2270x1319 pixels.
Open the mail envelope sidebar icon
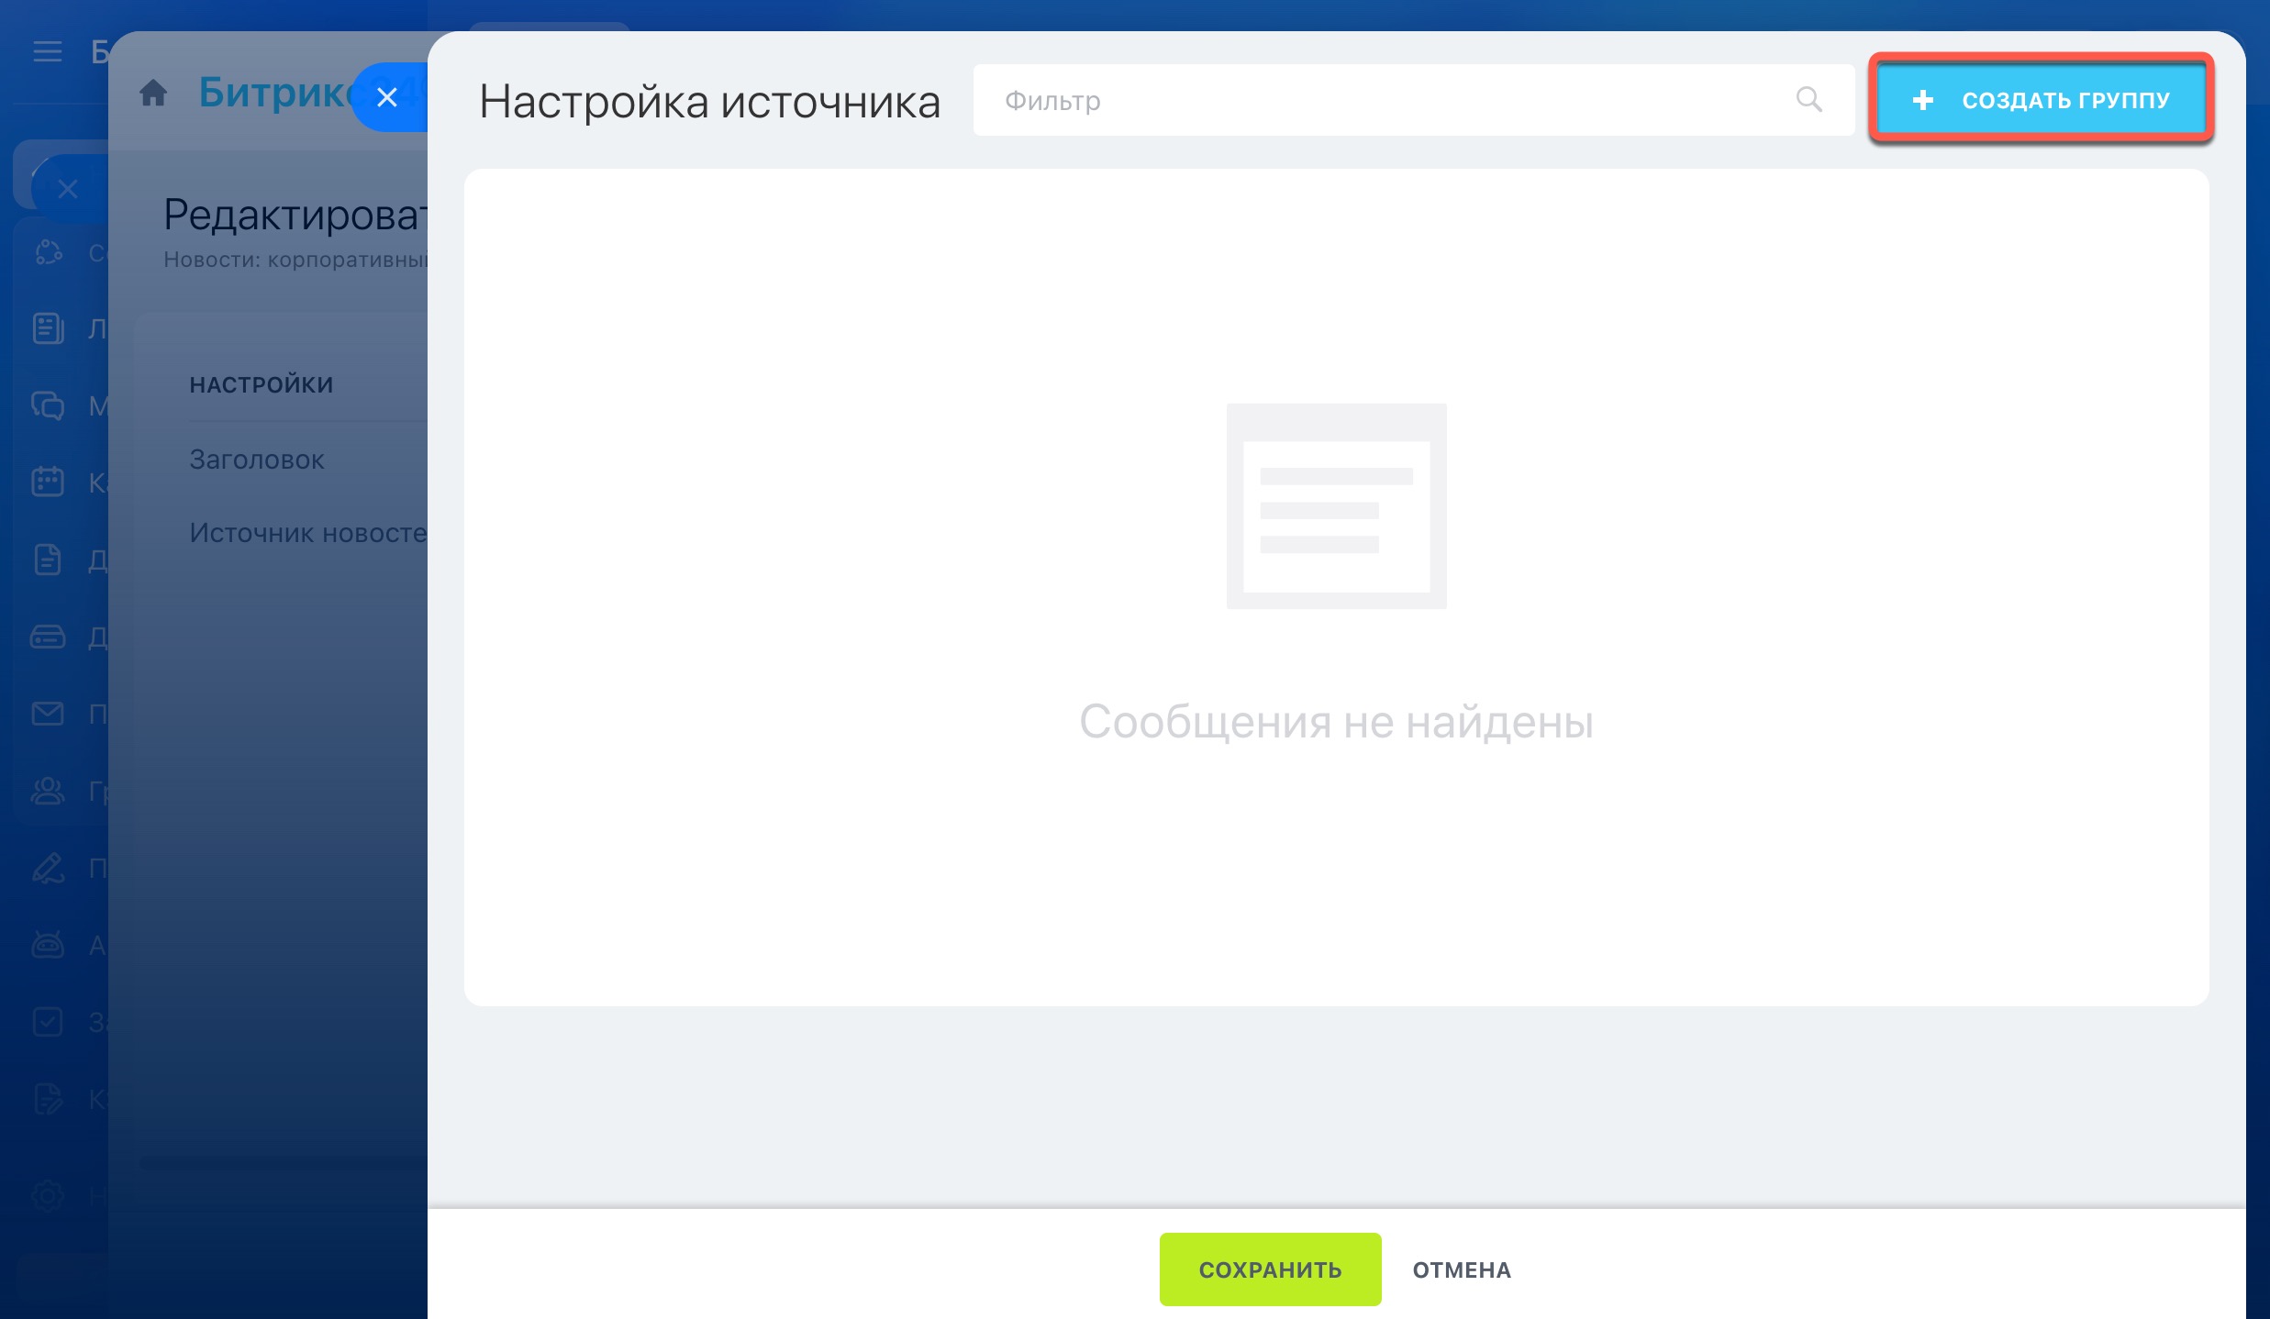48,713
